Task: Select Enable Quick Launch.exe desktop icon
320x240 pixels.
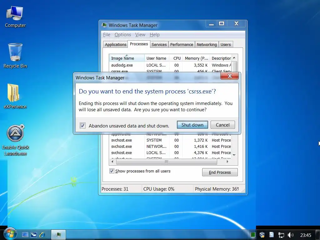Action: click(x=16, y=140)
